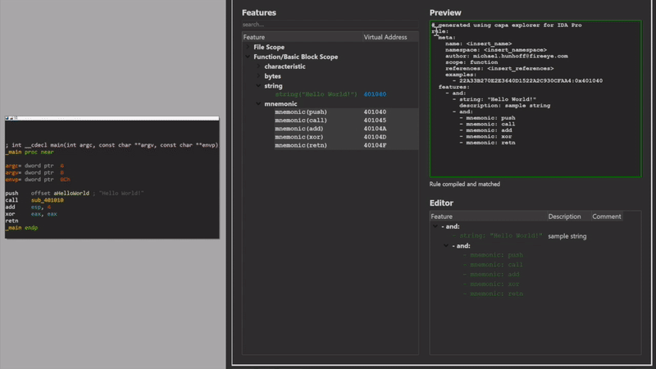Select mnemonic: call row in Editor
Screen dimensions: 656x369
point(493,265)
